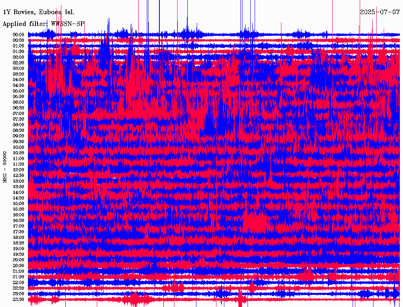Click the station title "1Y Rovies, Euboea Isl."
The width and height of the screenshot is (403, 307).
[x=39, y=12]
